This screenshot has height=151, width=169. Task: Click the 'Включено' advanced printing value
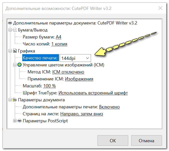pyautogui.click(x=109, y=107)
